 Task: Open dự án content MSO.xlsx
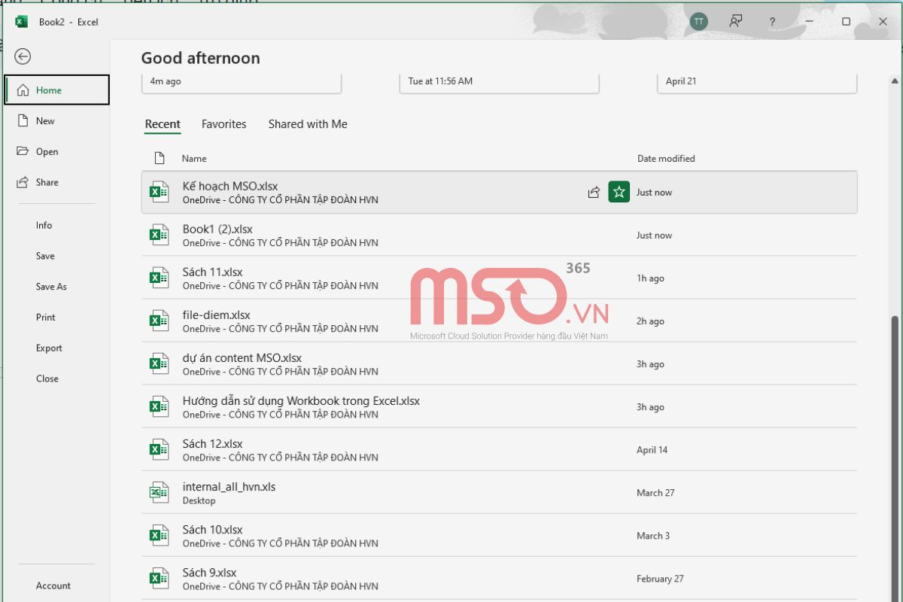499,364
